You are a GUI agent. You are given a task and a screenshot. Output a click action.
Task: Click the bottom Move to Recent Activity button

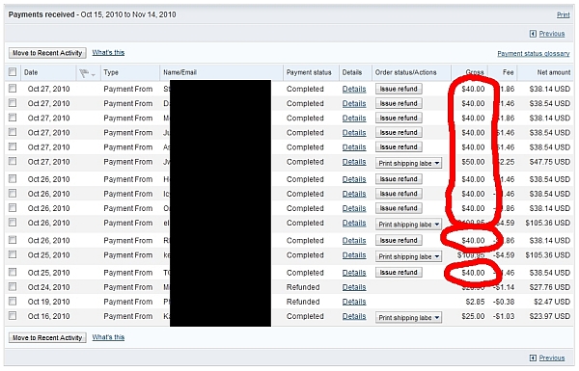47,338
